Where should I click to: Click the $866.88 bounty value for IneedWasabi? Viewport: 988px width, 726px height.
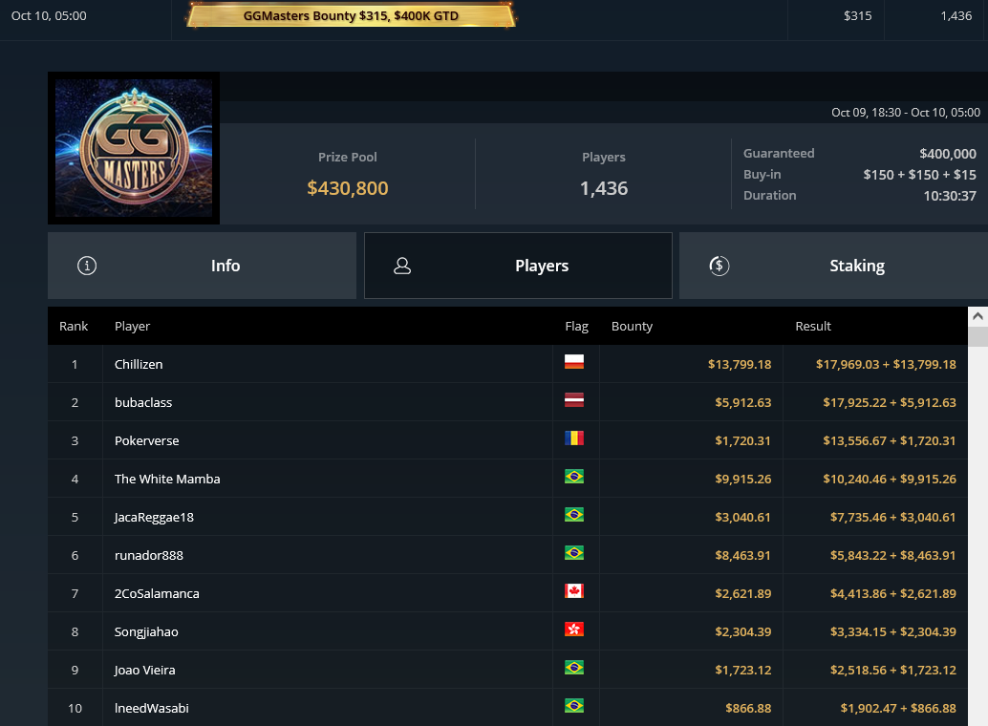pos(748,709)
